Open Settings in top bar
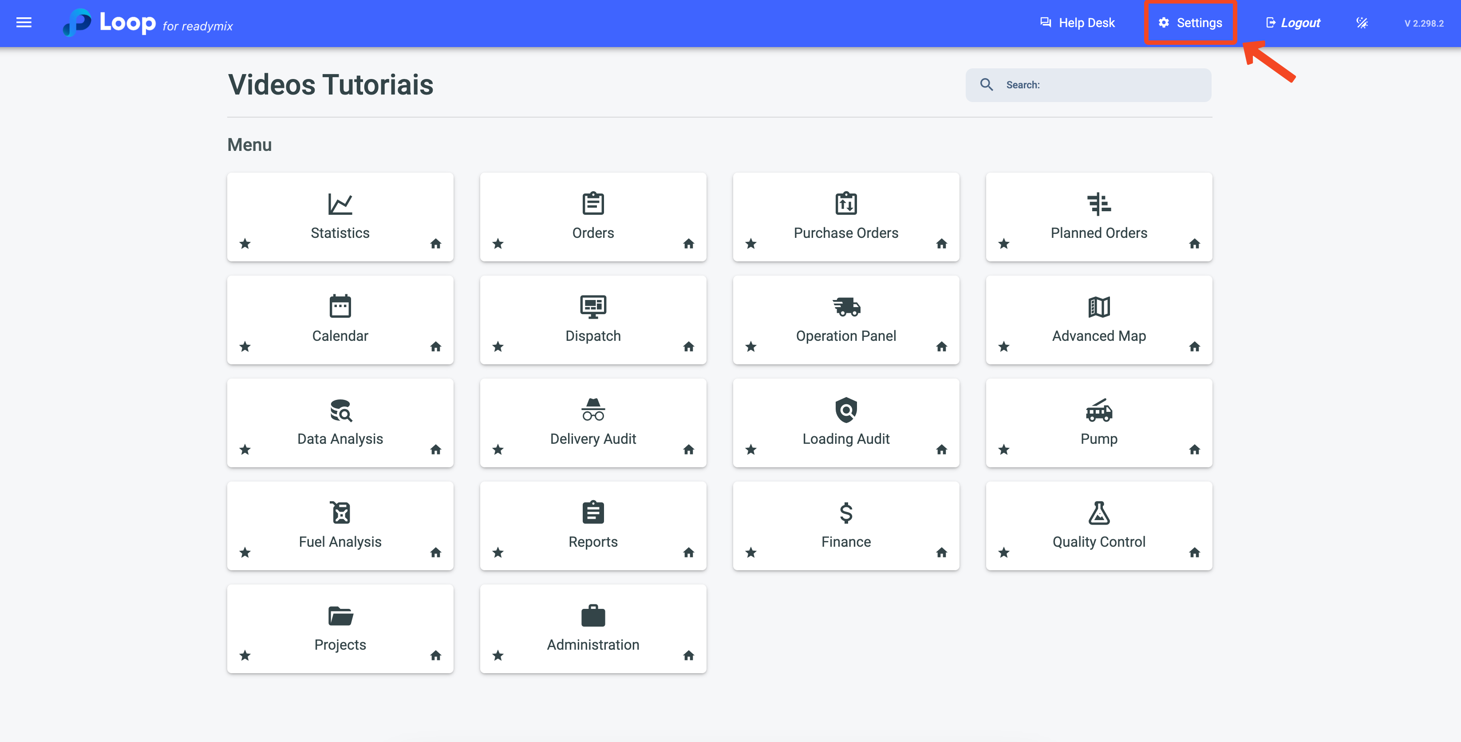This screenshot has height=742, width=1461. 1190,23
